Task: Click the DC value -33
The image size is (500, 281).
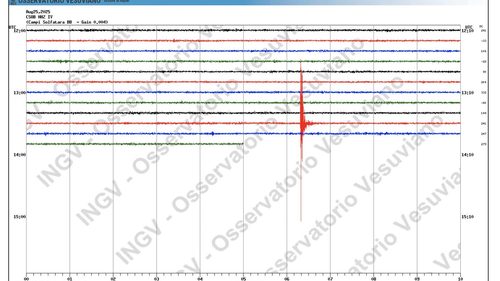Action: click(x=484, y=41)
